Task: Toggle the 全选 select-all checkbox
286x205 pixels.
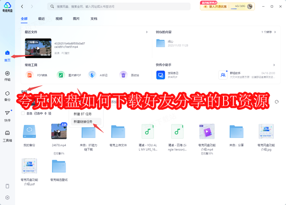Action: (x=23, y=113)
